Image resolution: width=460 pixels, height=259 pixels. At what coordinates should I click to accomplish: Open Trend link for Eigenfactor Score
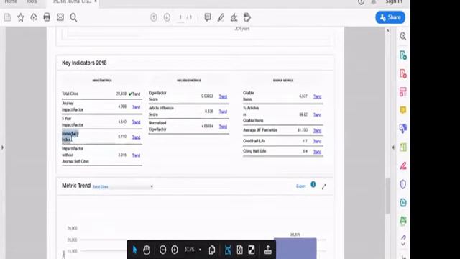223,96
